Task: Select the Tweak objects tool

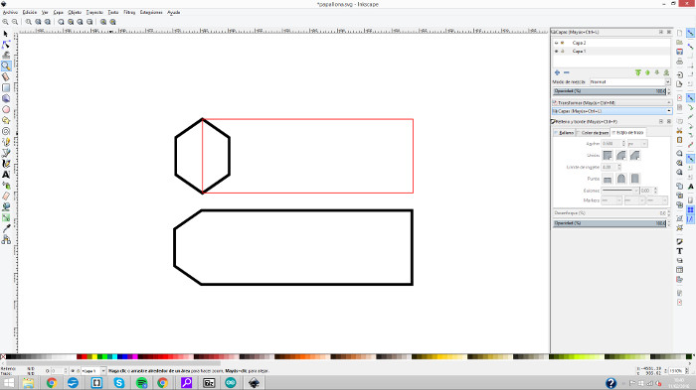Action: (6, 56)
